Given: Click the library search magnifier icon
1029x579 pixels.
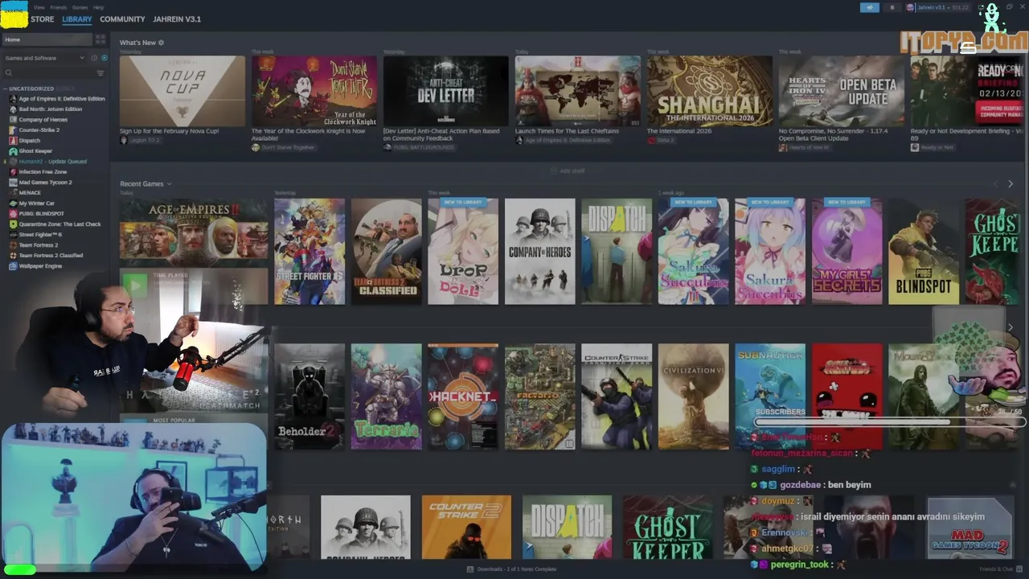Looking at the screenshot, I should tap(9, 72).
